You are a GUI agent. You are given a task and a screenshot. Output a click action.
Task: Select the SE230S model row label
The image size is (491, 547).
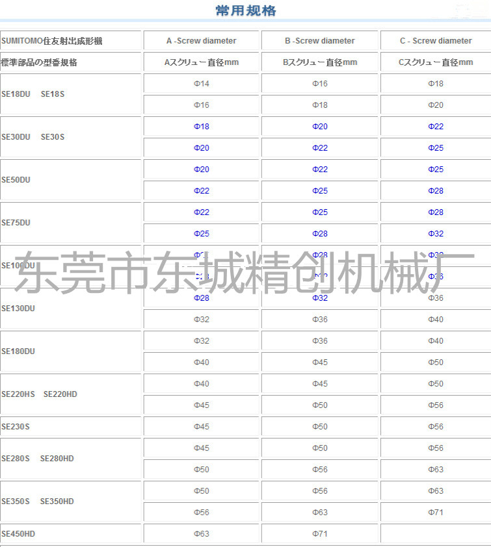16,427
